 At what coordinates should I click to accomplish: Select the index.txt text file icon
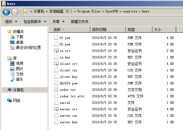(x=56, y=89)
